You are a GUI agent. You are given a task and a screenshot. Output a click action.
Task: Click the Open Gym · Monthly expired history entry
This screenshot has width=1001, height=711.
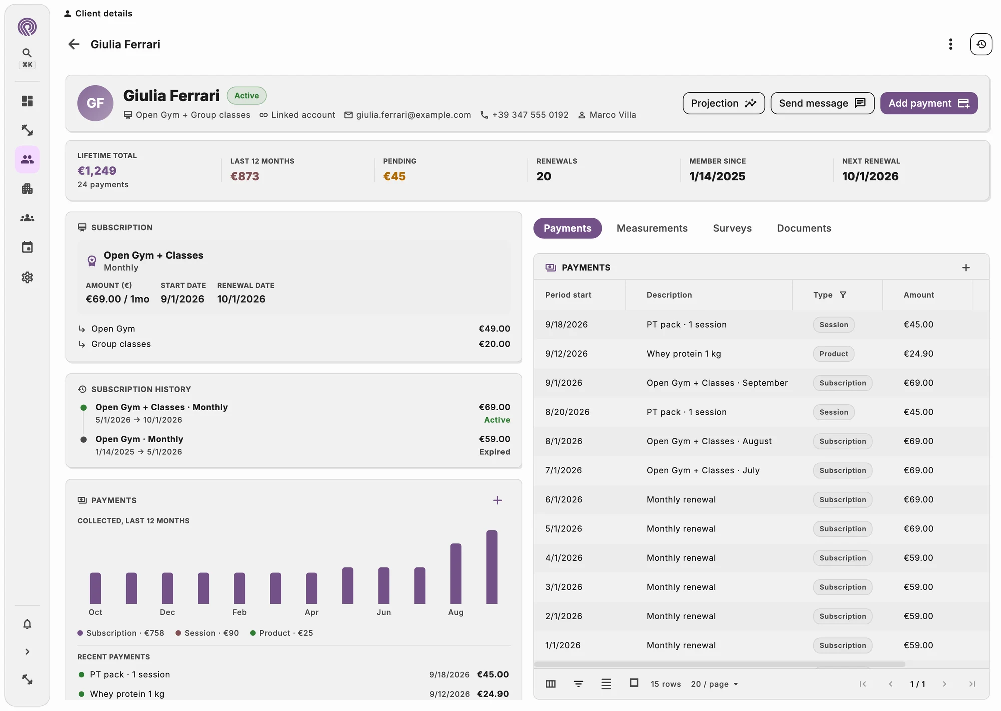point(294,445)
